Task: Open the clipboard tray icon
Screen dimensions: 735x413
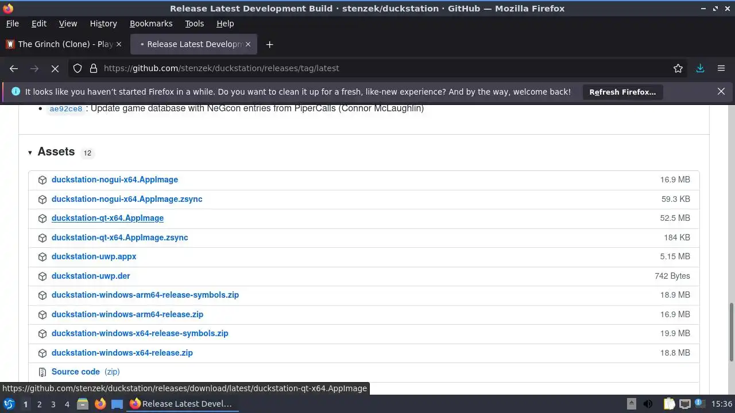Action: pyautogui.click(x=669, y=404)
